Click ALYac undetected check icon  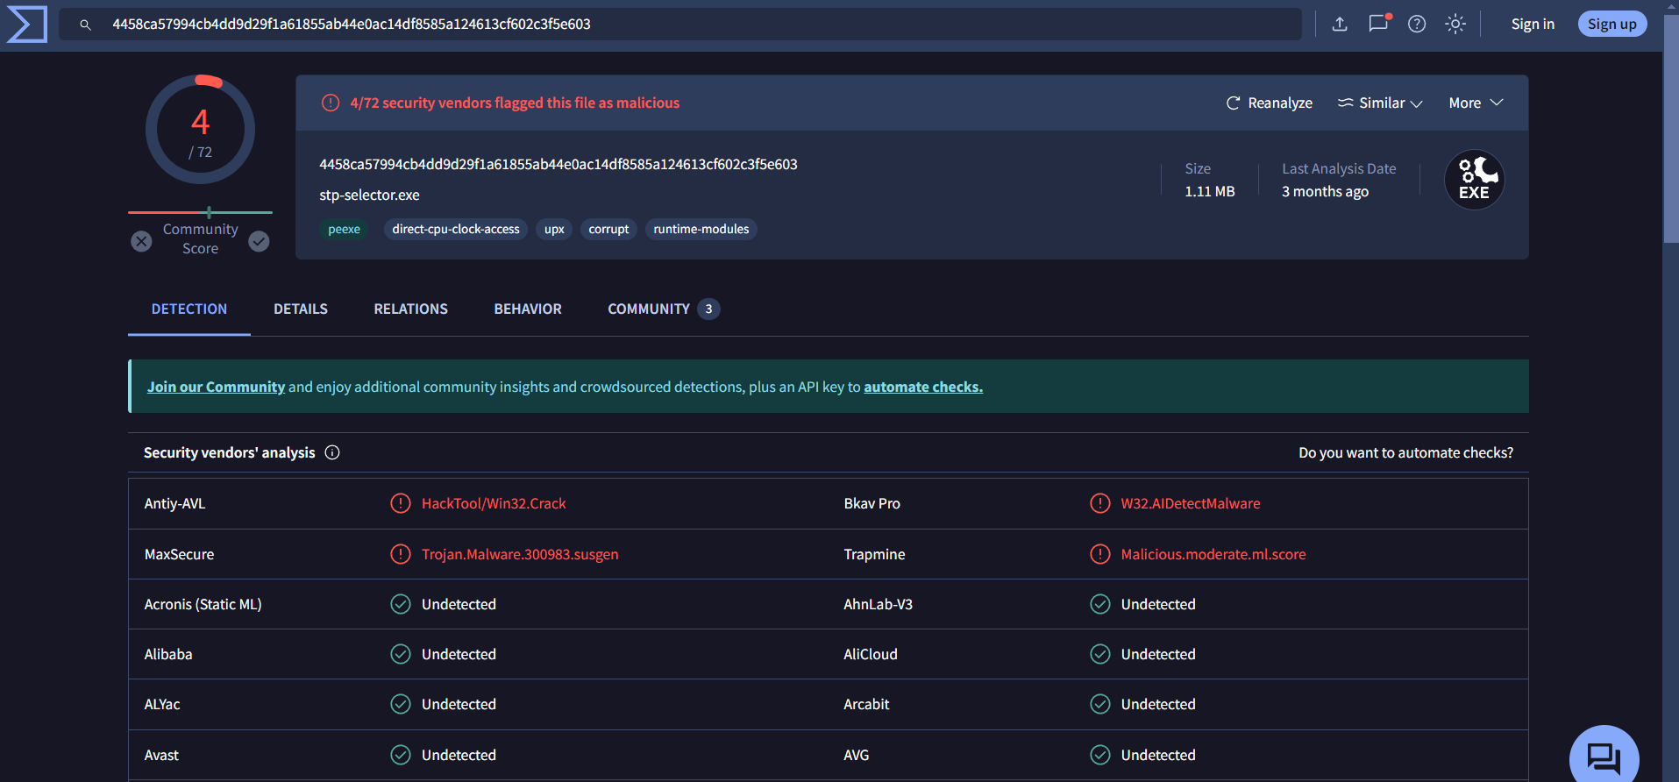[401, 704]
